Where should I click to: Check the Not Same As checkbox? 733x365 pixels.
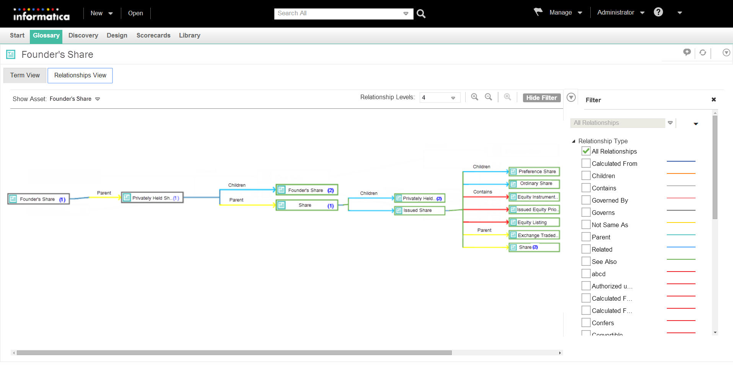tap(586, 224)
